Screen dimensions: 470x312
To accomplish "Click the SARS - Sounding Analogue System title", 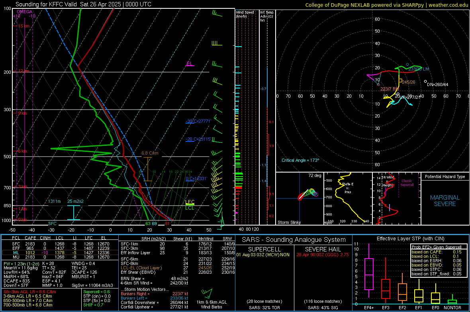I will (x=294, y=239).
